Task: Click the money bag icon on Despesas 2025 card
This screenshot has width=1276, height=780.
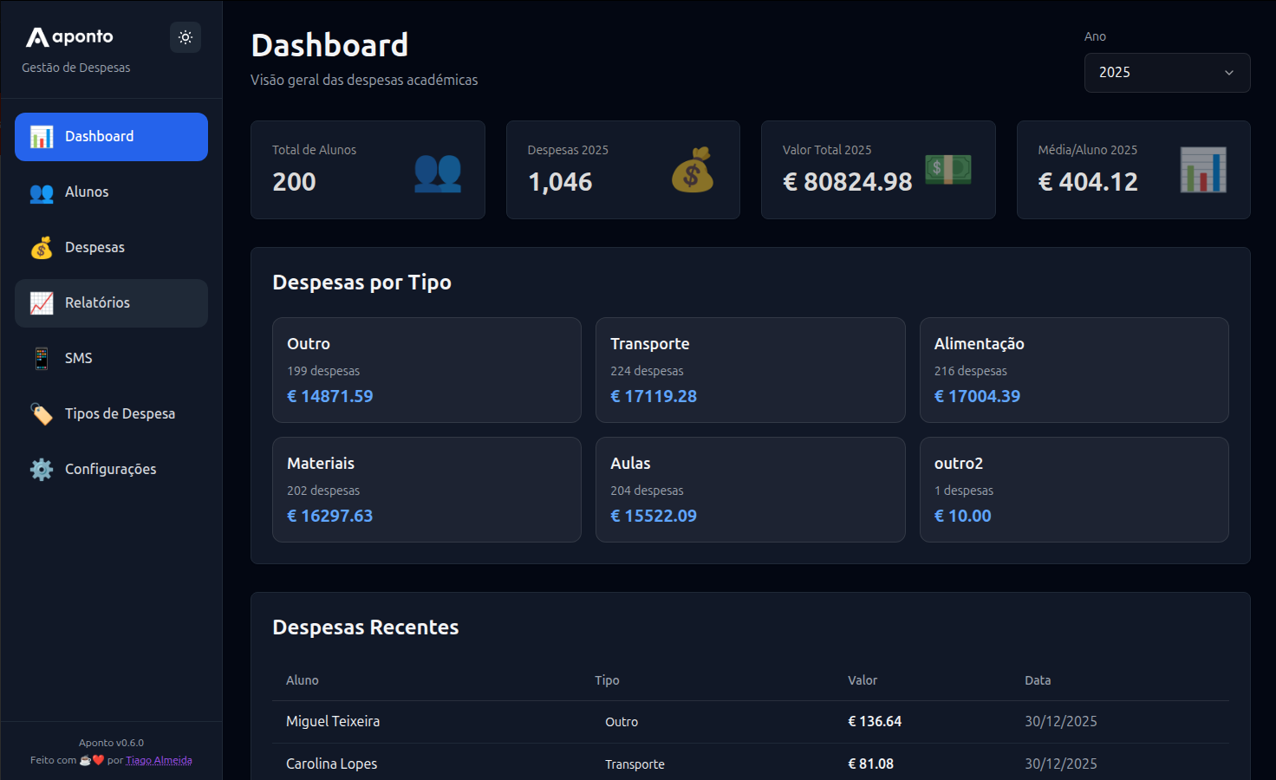Action: pyautogui.click(x=693, y=171)
